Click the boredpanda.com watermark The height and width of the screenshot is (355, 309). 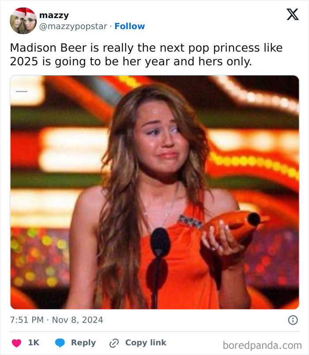tap(262, 345)
